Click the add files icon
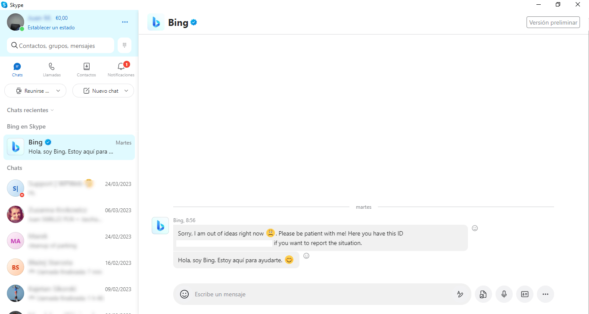 click(483, 294)
